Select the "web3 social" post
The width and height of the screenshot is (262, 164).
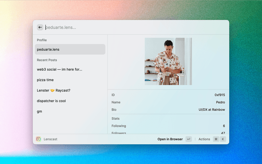click(70, 69)
